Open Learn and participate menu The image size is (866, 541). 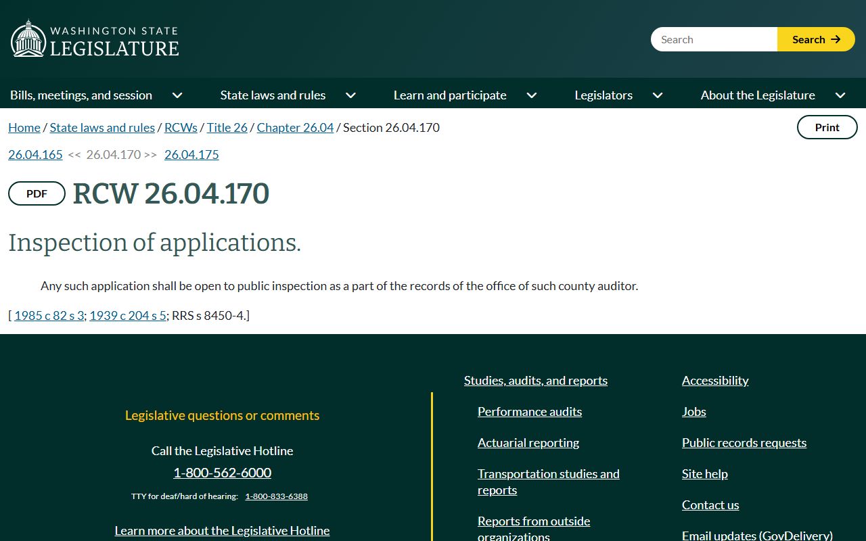(450, 95)
